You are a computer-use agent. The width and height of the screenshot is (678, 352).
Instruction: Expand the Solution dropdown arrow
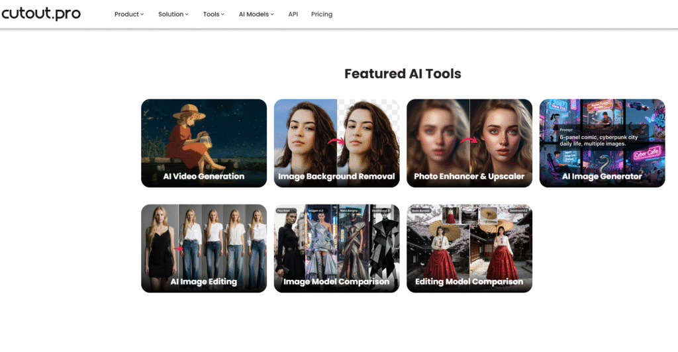[x=187, y=15]
